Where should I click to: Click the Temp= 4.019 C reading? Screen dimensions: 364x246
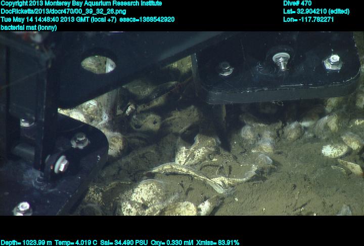76,243
